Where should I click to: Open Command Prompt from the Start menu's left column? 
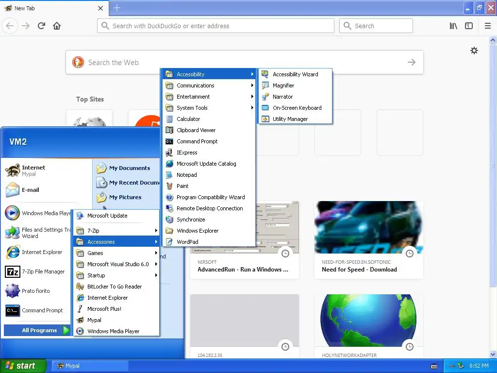tap(37, 310)
